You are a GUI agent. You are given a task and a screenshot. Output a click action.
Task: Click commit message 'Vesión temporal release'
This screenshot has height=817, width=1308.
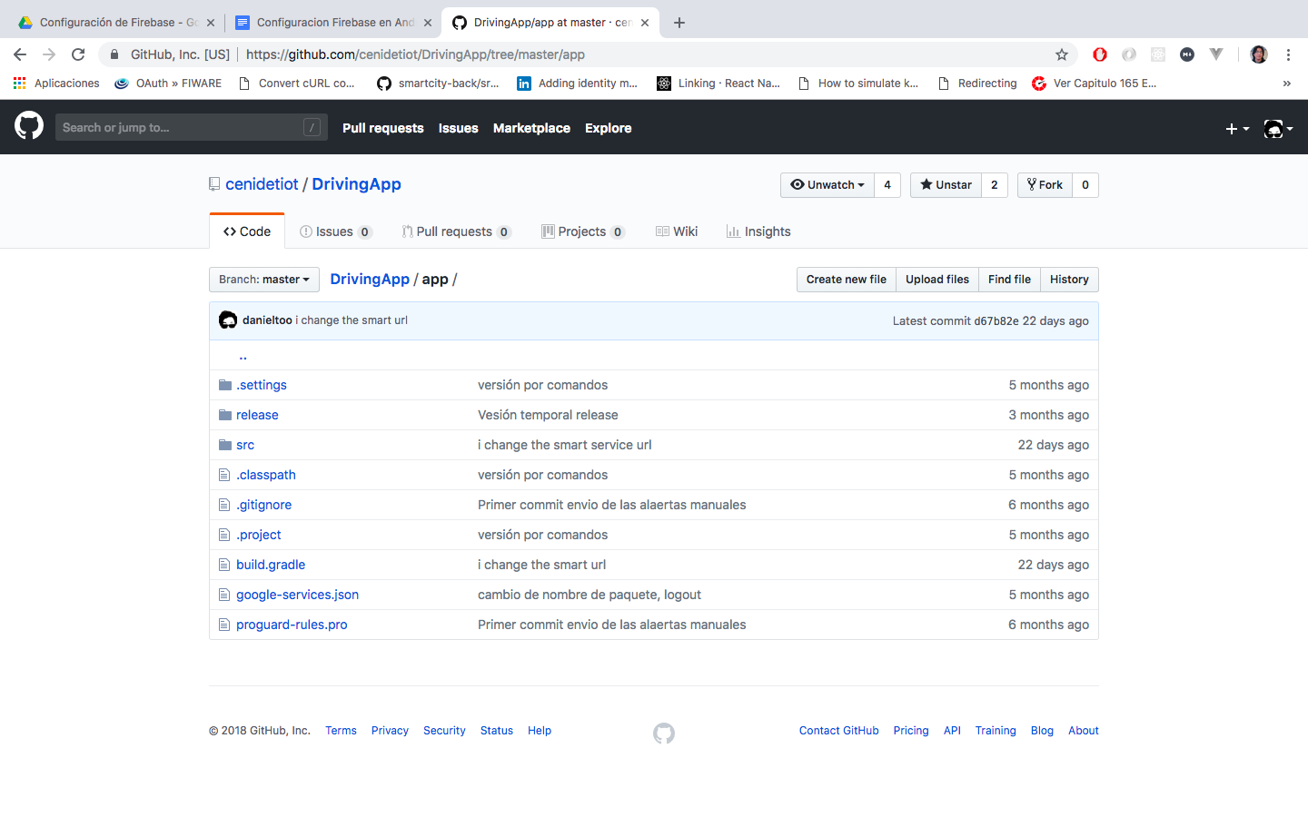[548, 415]
